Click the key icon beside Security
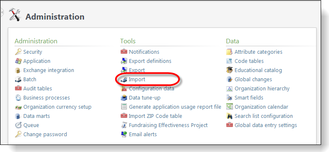The width and height of the screenshot is (329, 152). (18, 52)
